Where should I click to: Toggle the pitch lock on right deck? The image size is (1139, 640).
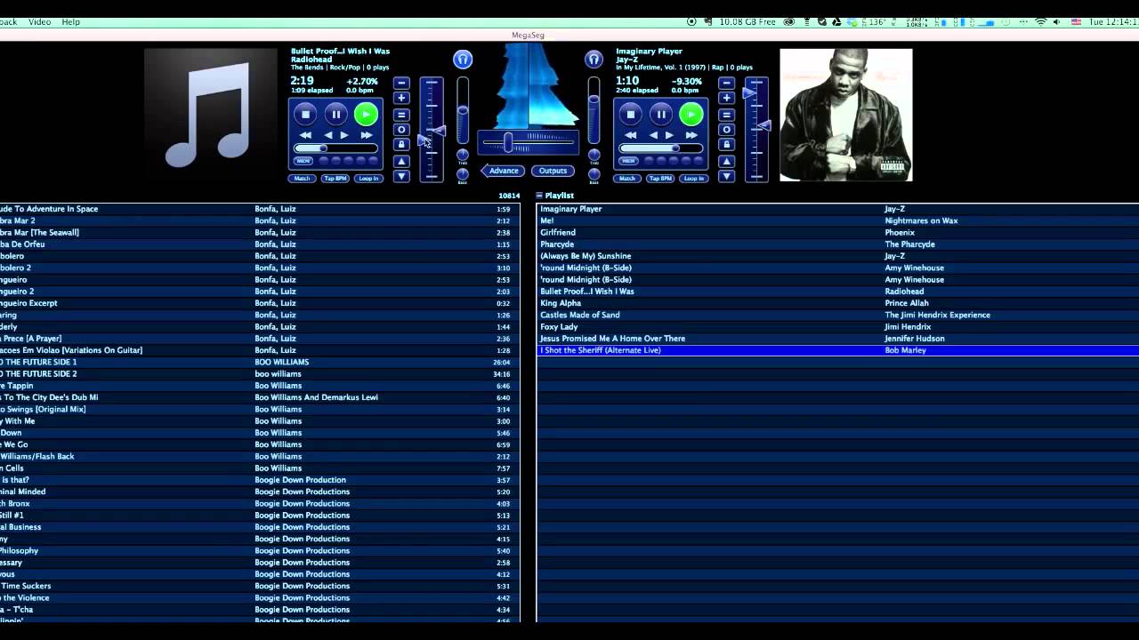[727, 144]
